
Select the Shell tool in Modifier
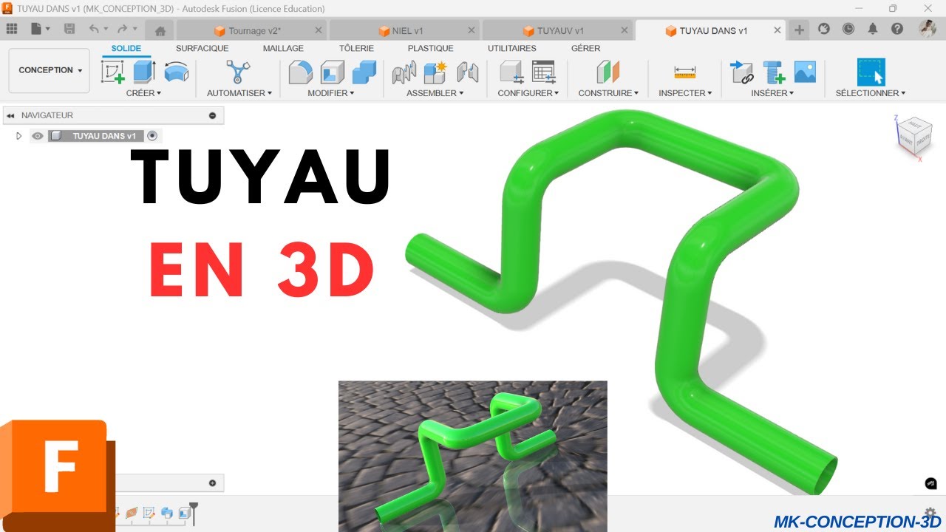click(332, 72)
